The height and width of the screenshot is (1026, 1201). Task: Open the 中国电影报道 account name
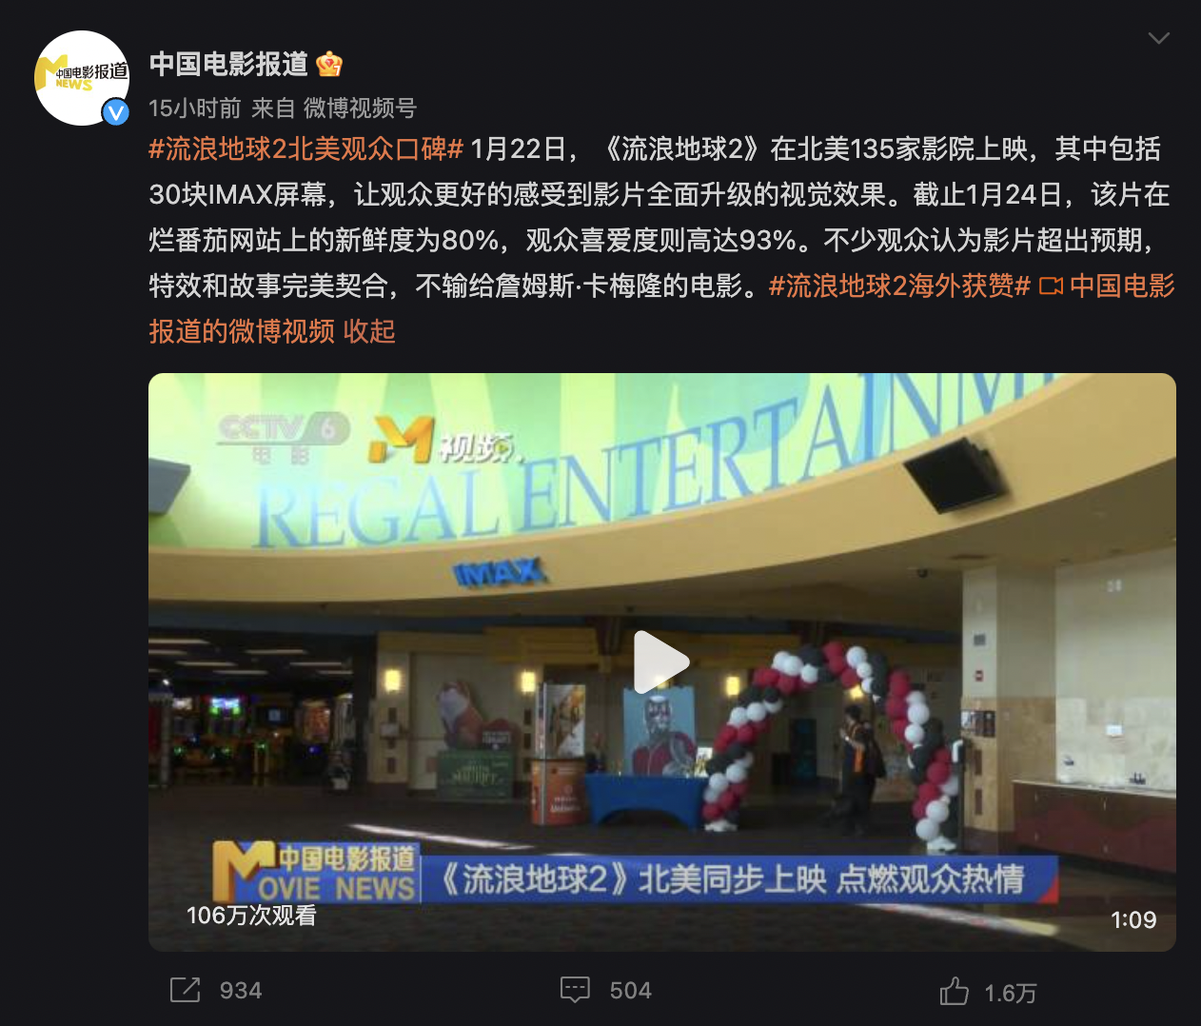(228, 64)
